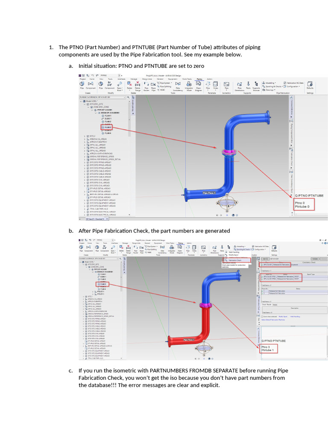The width and height of the screenshot is (328, 437).
Task: Toggle Fabrication NC Data in lower E3D screenshot
Action: click(261, 246)
